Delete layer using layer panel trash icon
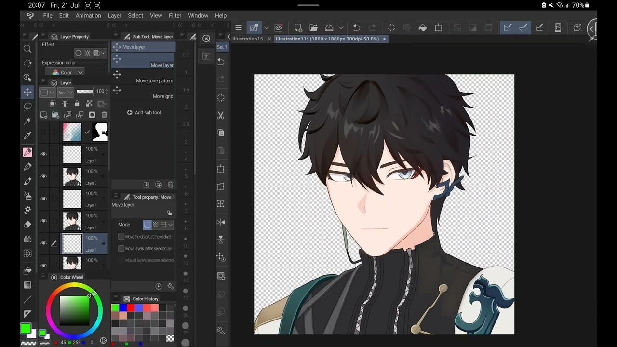The height and width of the screenshot is (347, 617). pos(104,115)
